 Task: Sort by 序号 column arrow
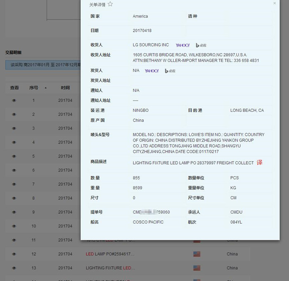(x=45, y=88)
